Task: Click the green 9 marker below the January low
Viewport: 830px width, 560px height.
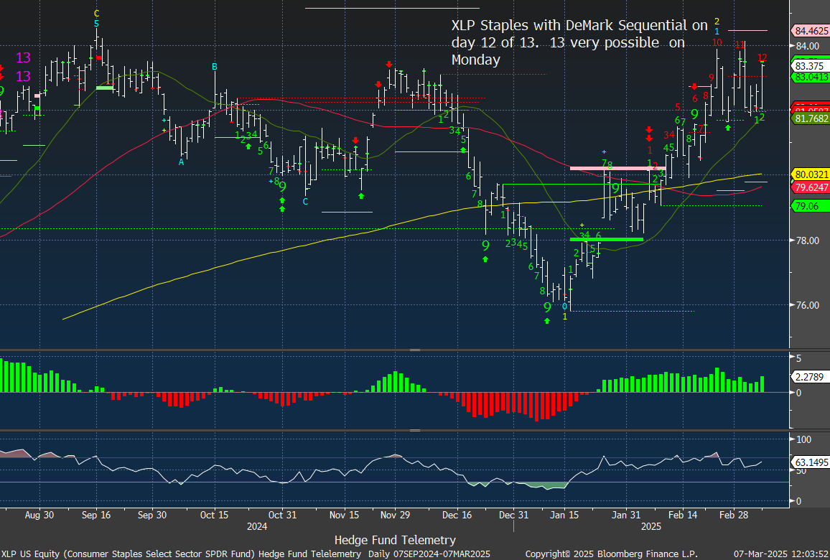Action: tap(547, 307)
